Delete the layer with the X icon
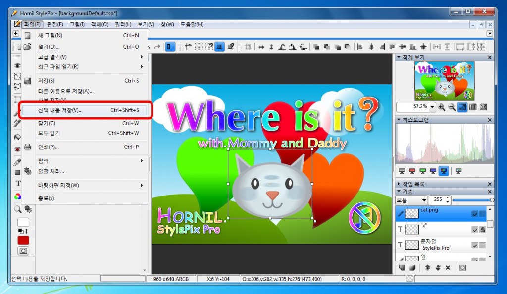Viewport: 507px width, 294px height. 448,268
